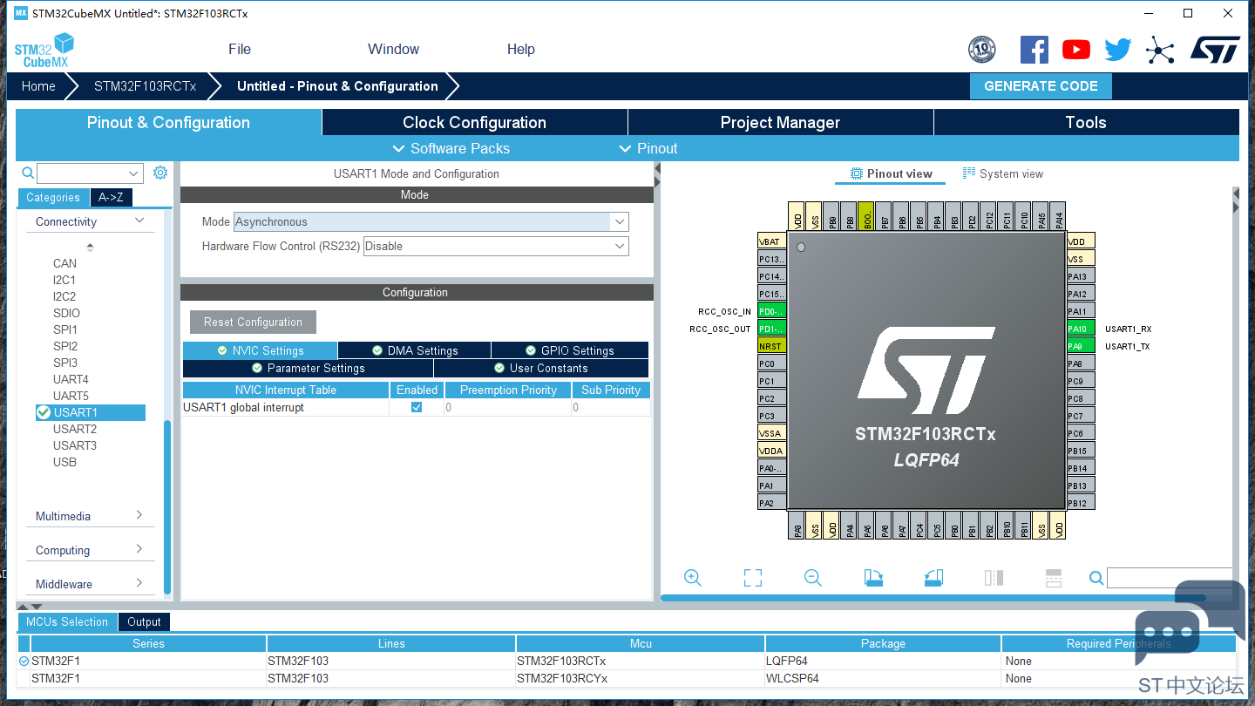This screenshot has height=706, width=1255.
Task: Open the ST Twitter icon
Action: coord(1118,50)
